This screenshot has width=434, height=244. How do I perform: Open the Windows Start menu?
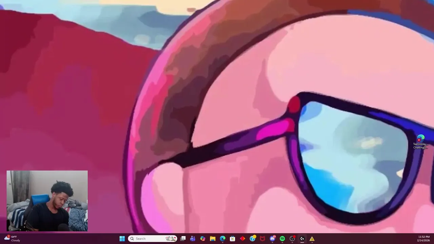[x=122, y=239]
